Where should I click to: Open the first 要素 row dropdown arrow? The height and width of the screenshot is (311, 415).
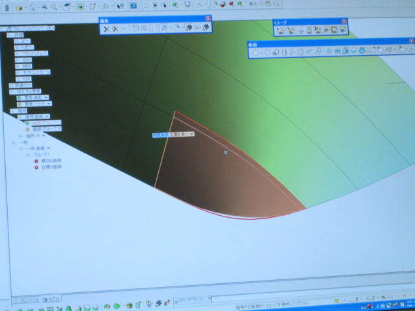click(46, 98)
